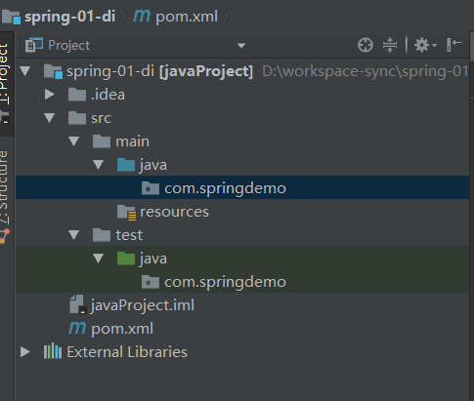The width and height of the screenshot is (474, 401).
Task: Click the green java test folder icon
Action: 126,259
